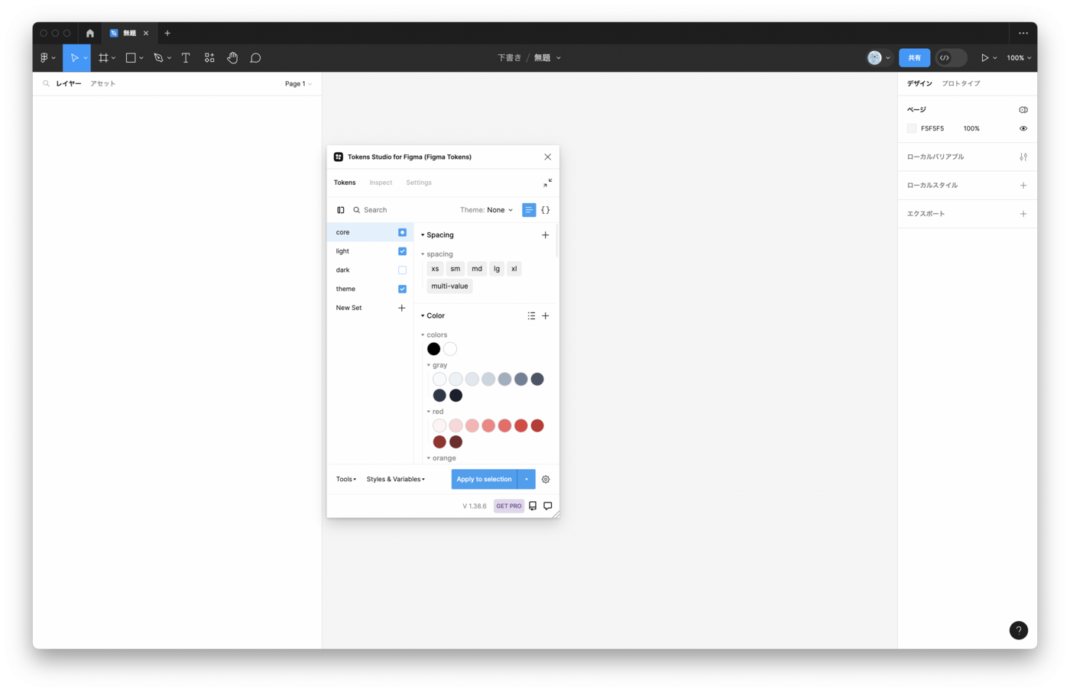Open a new tab with plus icon
This screenshot has height=692, width=1070.
coord(167,33)
